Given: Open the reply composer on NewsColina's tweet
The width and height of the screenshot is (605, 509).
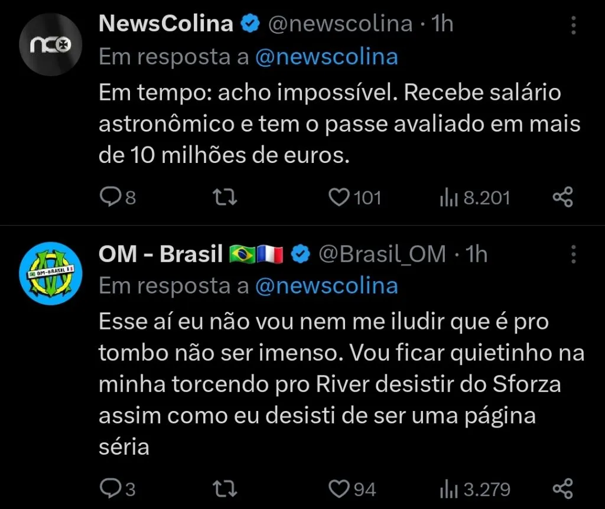Looking at the screenshot, I should point(113,197).
